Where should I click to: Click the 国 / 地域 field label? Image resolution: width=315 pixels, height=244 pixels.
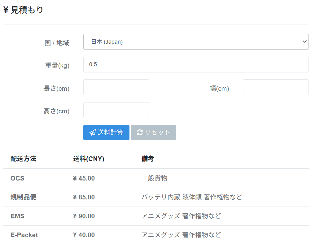(x=57, y=43)
